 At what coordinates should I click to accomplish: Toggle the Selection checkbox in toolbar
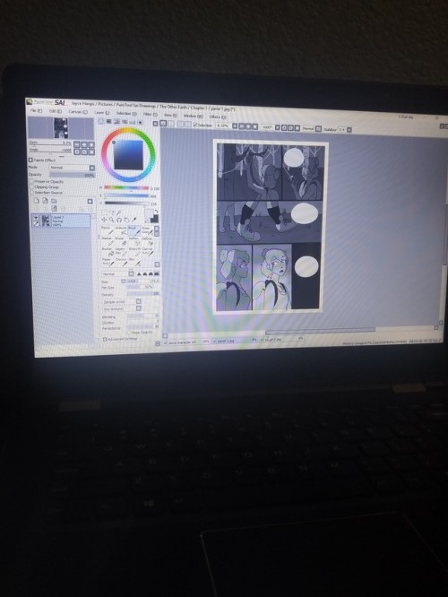tap(195, 125)
